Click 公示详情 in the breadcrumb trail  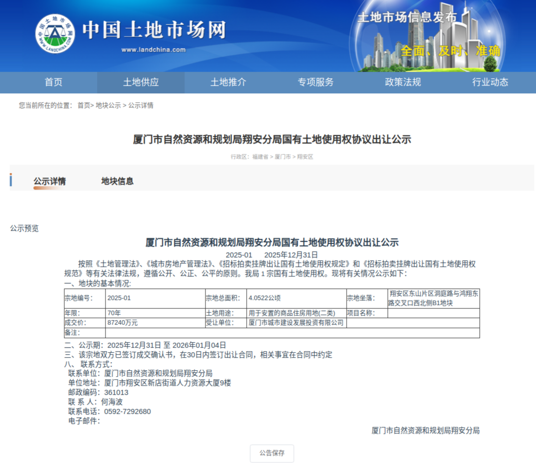click(x=141, y=105)
